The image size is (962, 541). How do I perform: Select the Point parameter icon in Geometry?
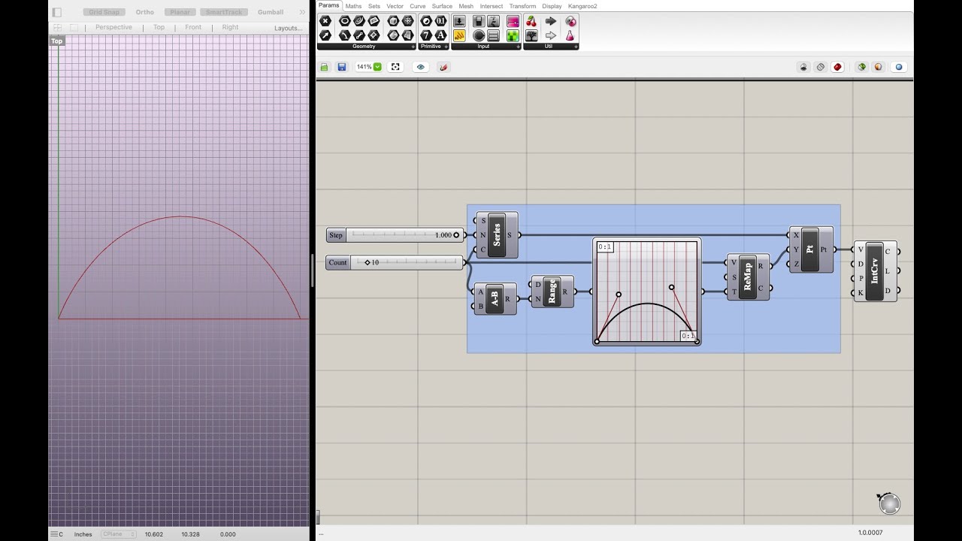[325, 21]
